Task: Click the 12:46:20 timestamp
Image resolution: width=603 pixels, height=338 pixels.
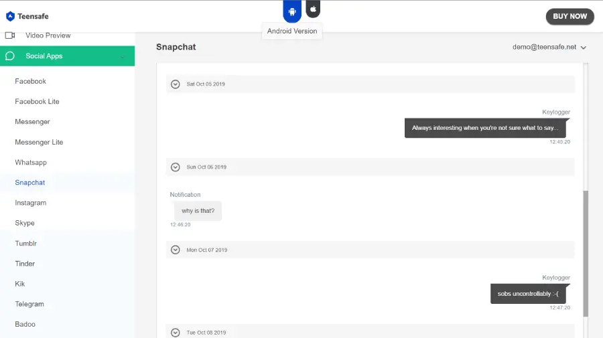Action: (x=180, y=225)
